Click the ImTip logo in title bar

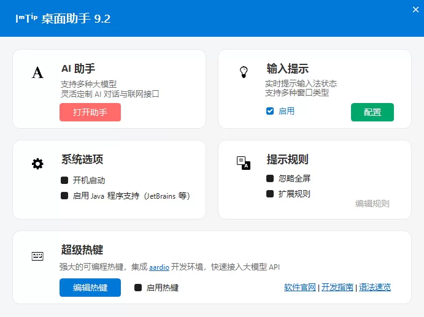coord(26,18)
